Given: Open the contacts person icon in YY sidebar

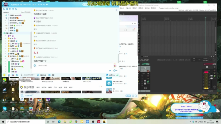Looking at the screenshot, I should click(4, 9).
